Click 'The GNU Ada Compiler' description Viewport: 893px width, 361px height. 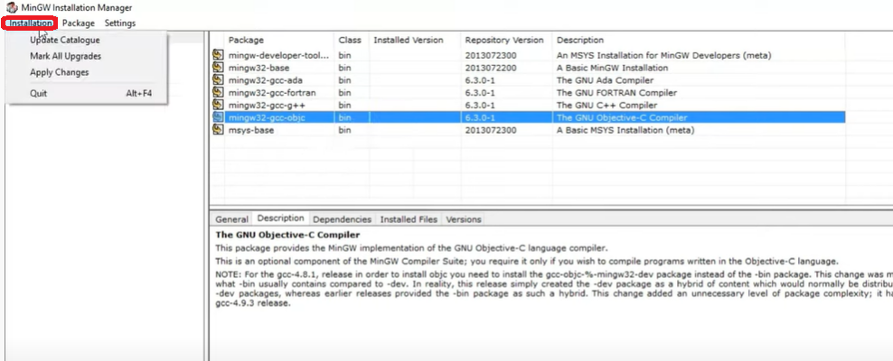[x=605, y=80]
